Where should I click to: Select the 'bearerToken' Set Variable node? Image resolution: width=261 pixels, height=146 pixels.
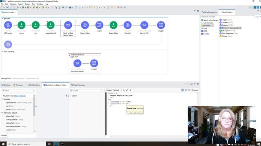point(113,25)
